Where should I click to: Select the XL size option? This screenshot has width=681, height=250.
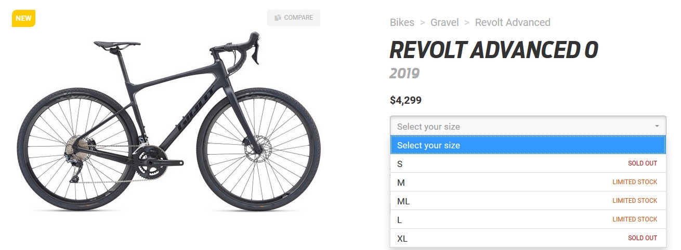point(528,238)
